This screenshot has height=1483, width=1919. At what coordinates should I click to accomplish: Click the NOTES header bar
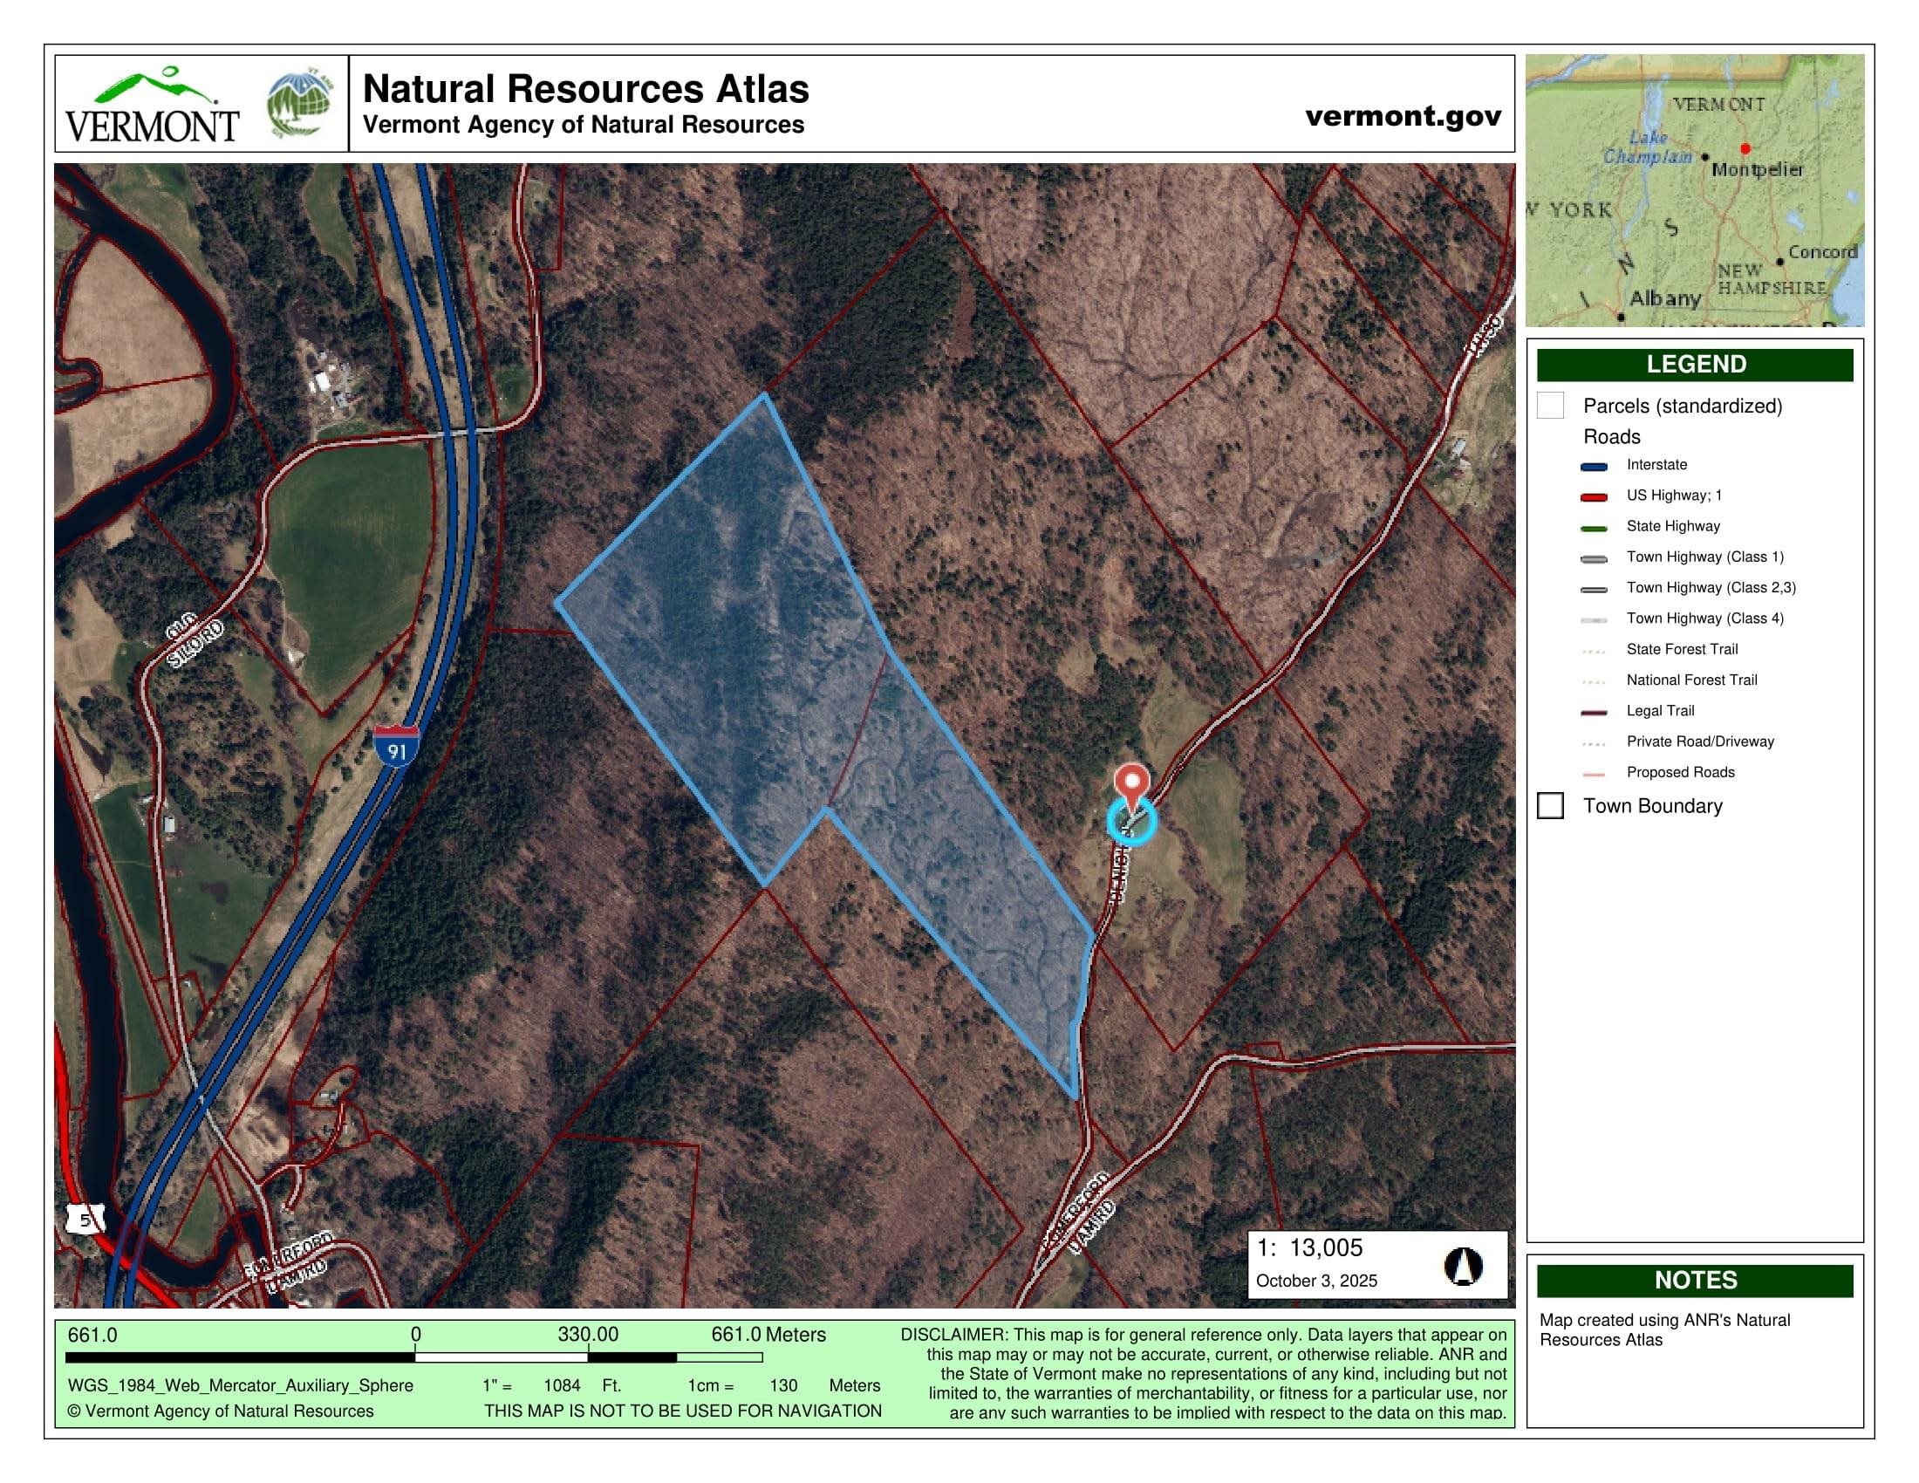1694,1280
